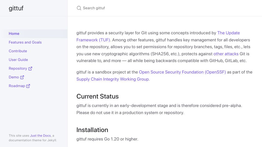Click the Current Status heading

98,96
